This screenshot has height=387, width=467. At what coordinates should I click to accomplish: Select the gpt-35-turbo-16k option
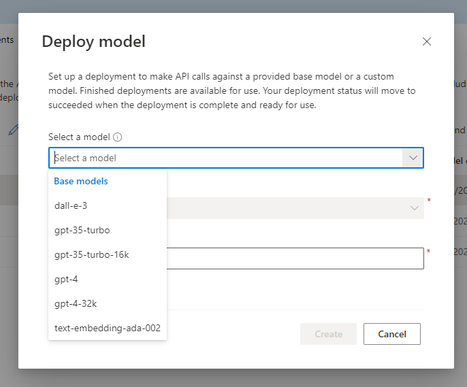pos(108,254)
